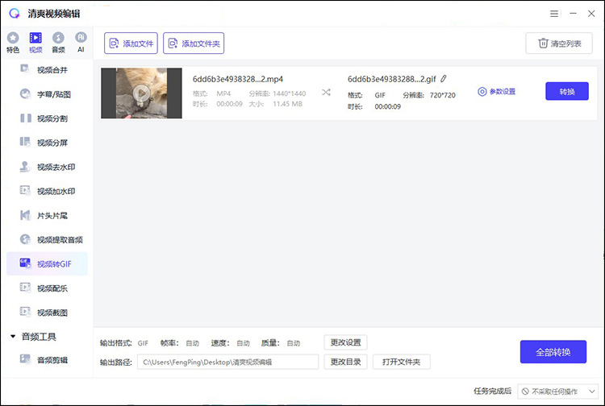Open the 视频分割 tool
605x406 pixels.
(x=47, y=118)
